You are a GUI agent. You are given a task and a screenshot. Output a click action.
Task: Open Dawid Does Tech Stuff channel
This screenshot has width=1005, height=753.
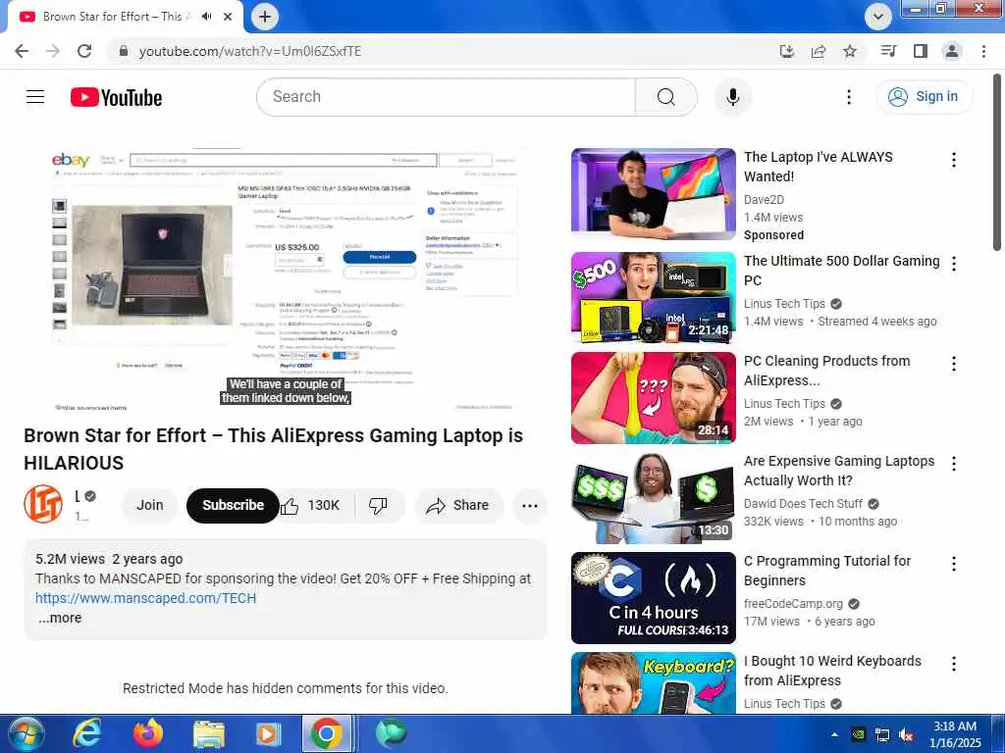coord(803,504)
